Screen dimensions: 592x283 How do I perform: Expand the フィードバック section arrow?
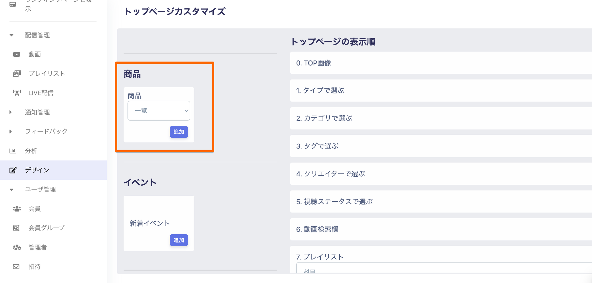tap(11, 132)
